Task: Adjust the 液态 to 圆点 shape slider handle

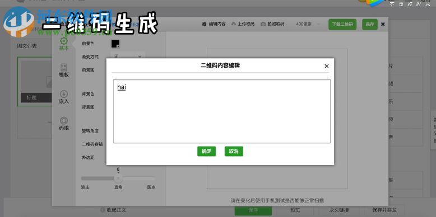Action: click(x=118, y=178)
